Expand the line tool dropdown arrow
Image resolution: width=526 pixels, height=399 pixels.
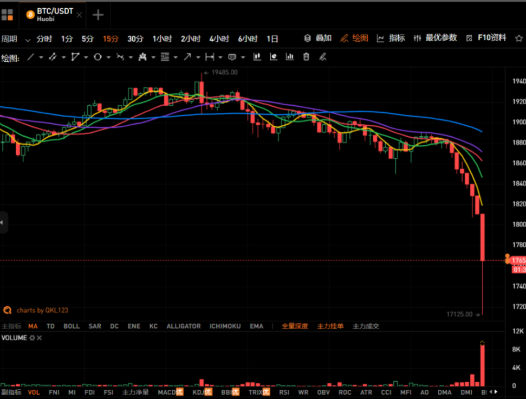[42, 57]
